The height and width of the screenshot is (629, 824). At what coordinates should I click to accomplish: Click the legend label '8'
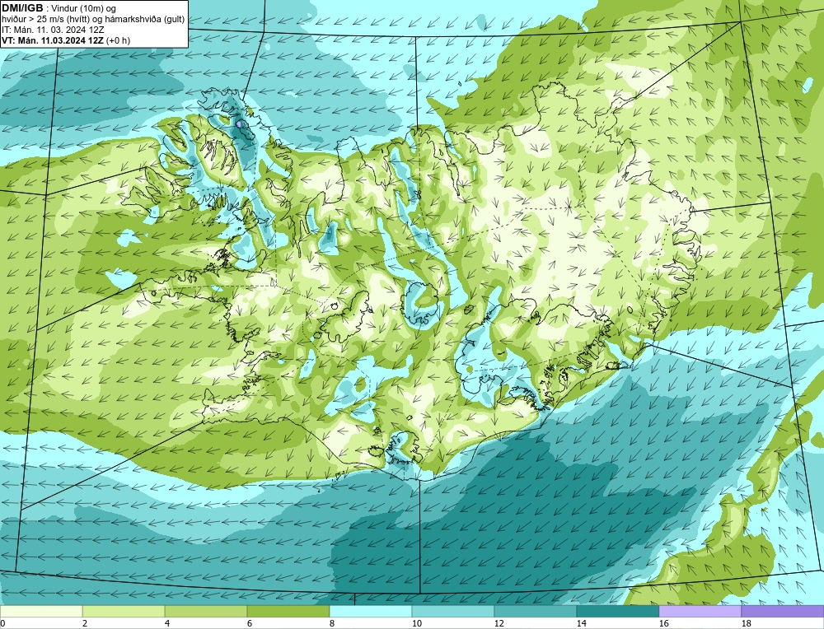pyautogui.click(x=332, y=624)
